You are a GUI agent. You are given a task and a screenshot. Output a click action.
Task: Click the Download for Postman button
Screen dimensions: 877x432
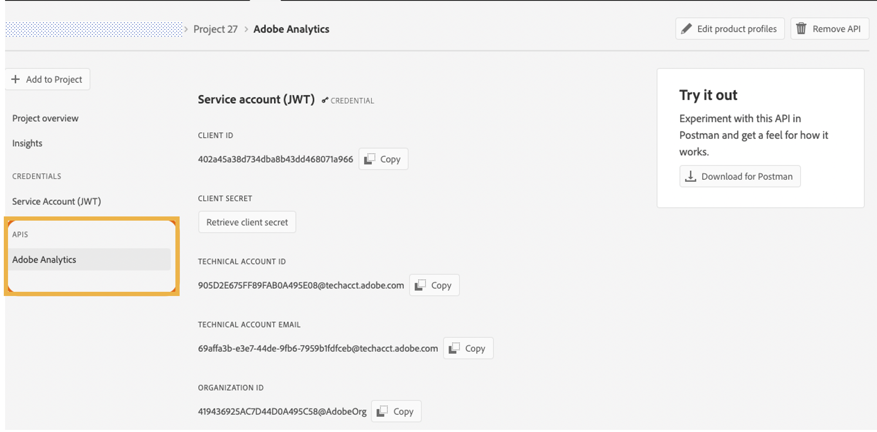(x=740, y=176)
